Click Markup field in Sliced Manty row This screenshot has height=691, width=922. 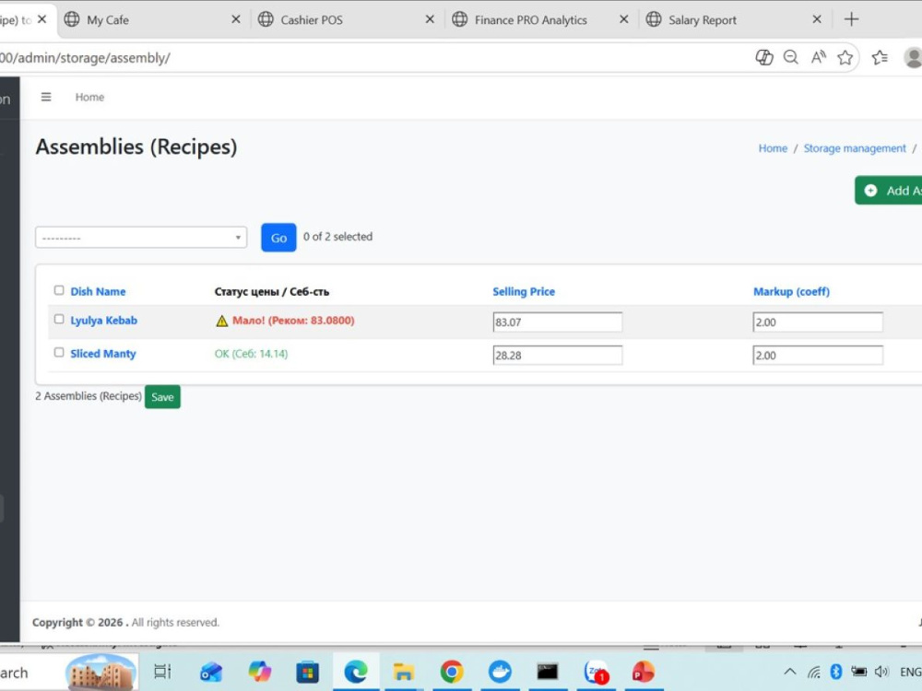coord(817,355)
